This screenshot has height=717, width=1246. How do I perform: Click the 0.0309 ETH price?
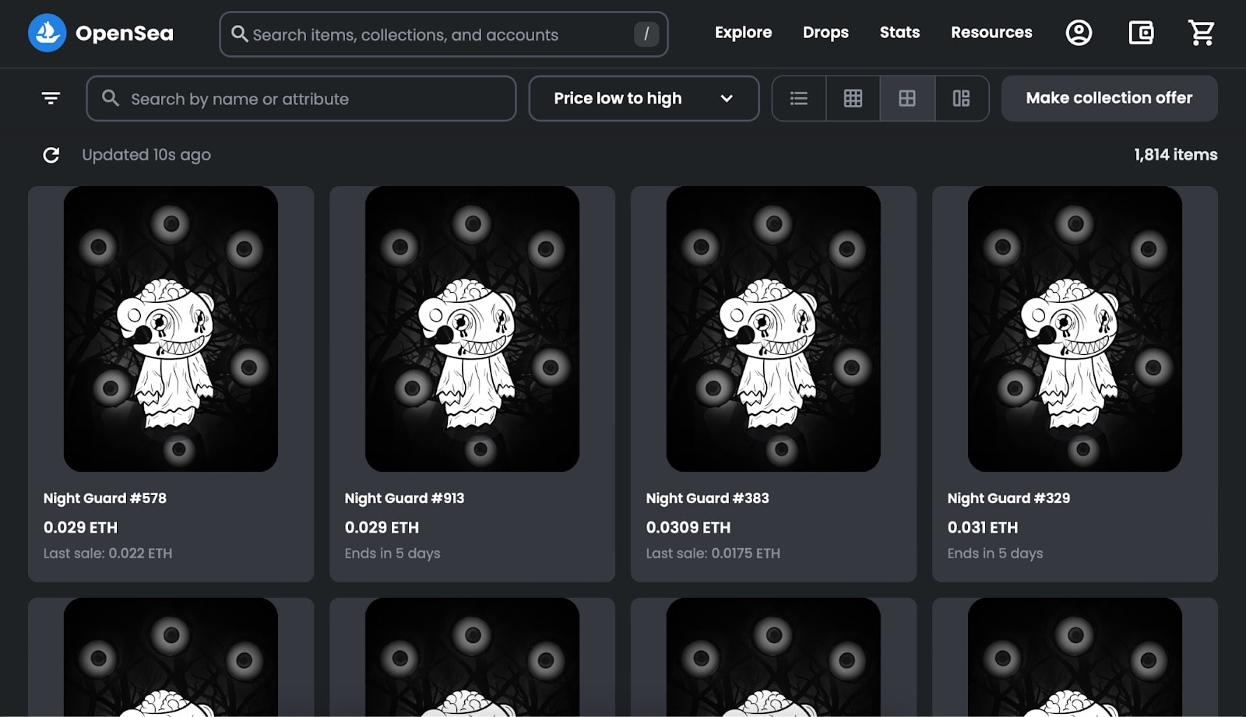(x=688, y=527)
